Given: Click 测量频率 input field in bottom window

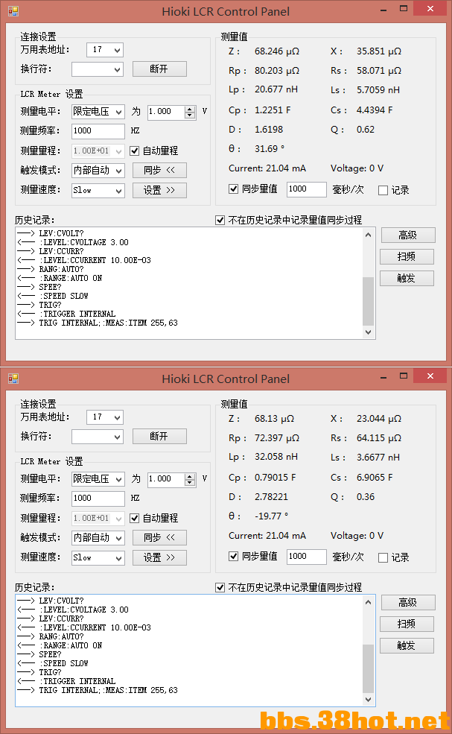Looking at the screenshot, I should click(x=98, y=499).
